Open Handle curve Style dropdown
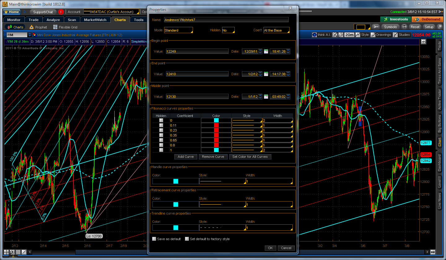The width and height of the screenshot is (446, 260). click(222, 181)
